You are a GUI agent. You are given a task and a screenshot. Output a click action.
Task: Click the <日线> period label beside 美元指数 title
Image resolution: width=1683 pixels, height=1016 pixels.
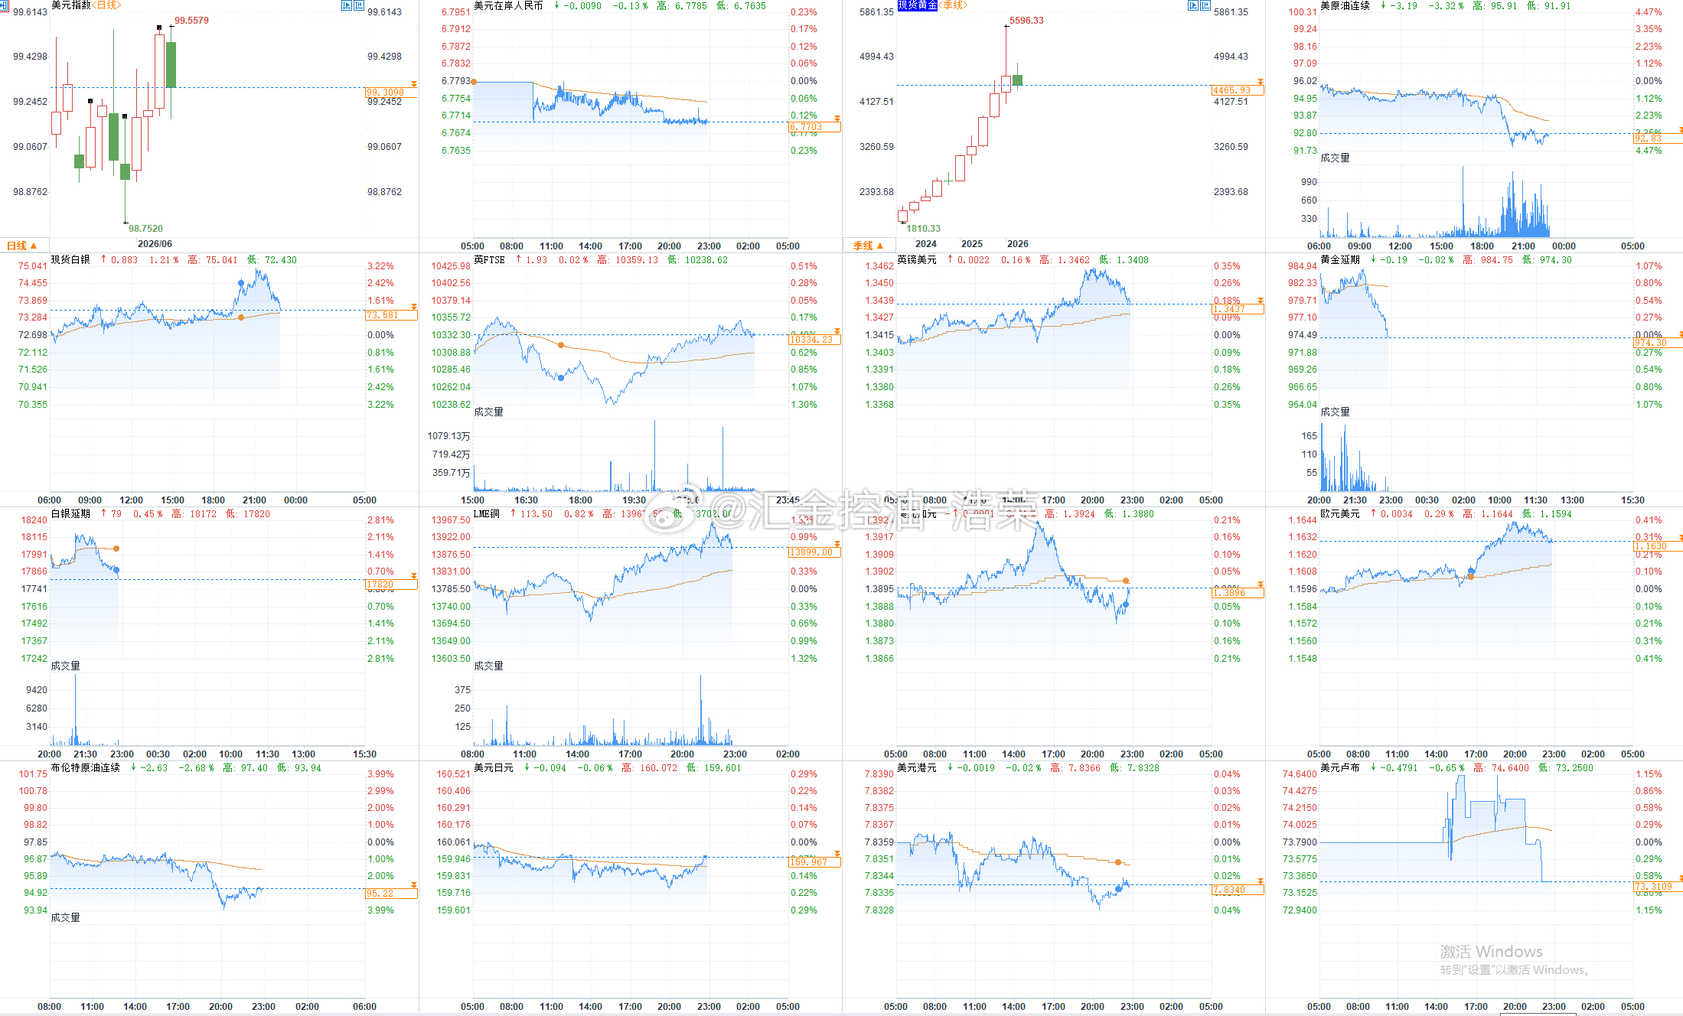(x=106, y=5)
